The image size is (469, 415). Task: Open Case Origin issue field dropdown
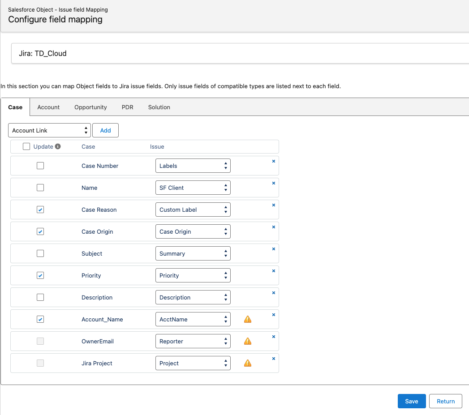193,231
